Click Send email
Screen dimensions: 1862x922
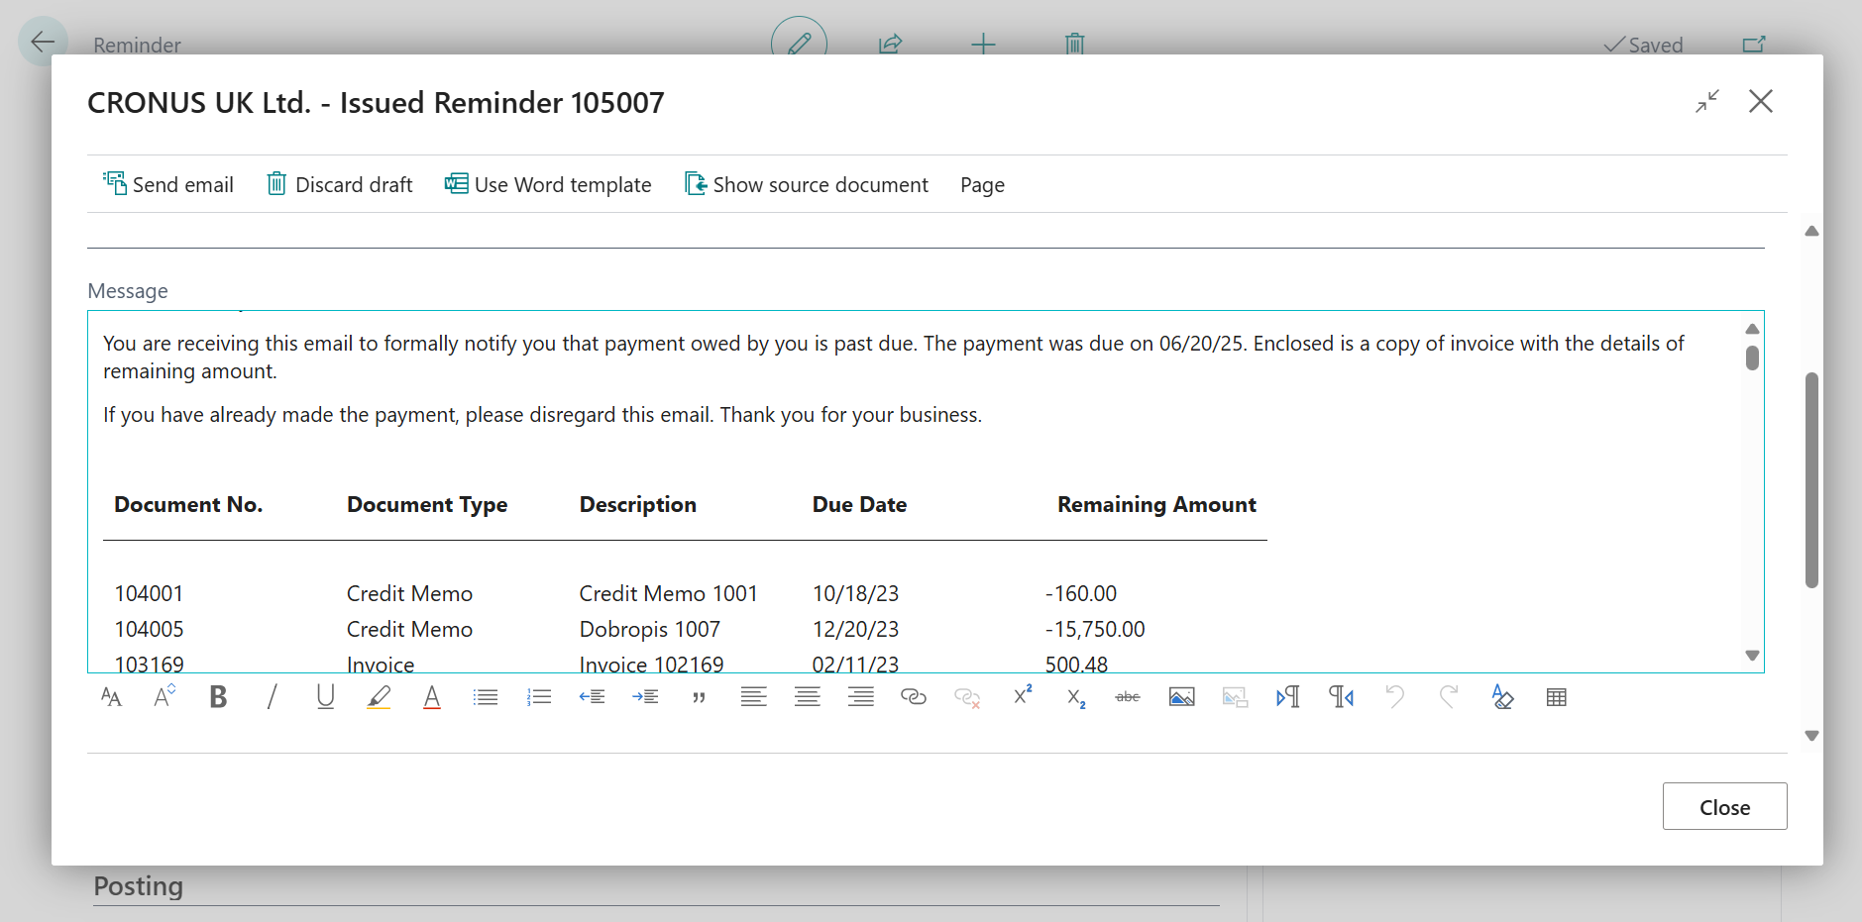[168, 185]
